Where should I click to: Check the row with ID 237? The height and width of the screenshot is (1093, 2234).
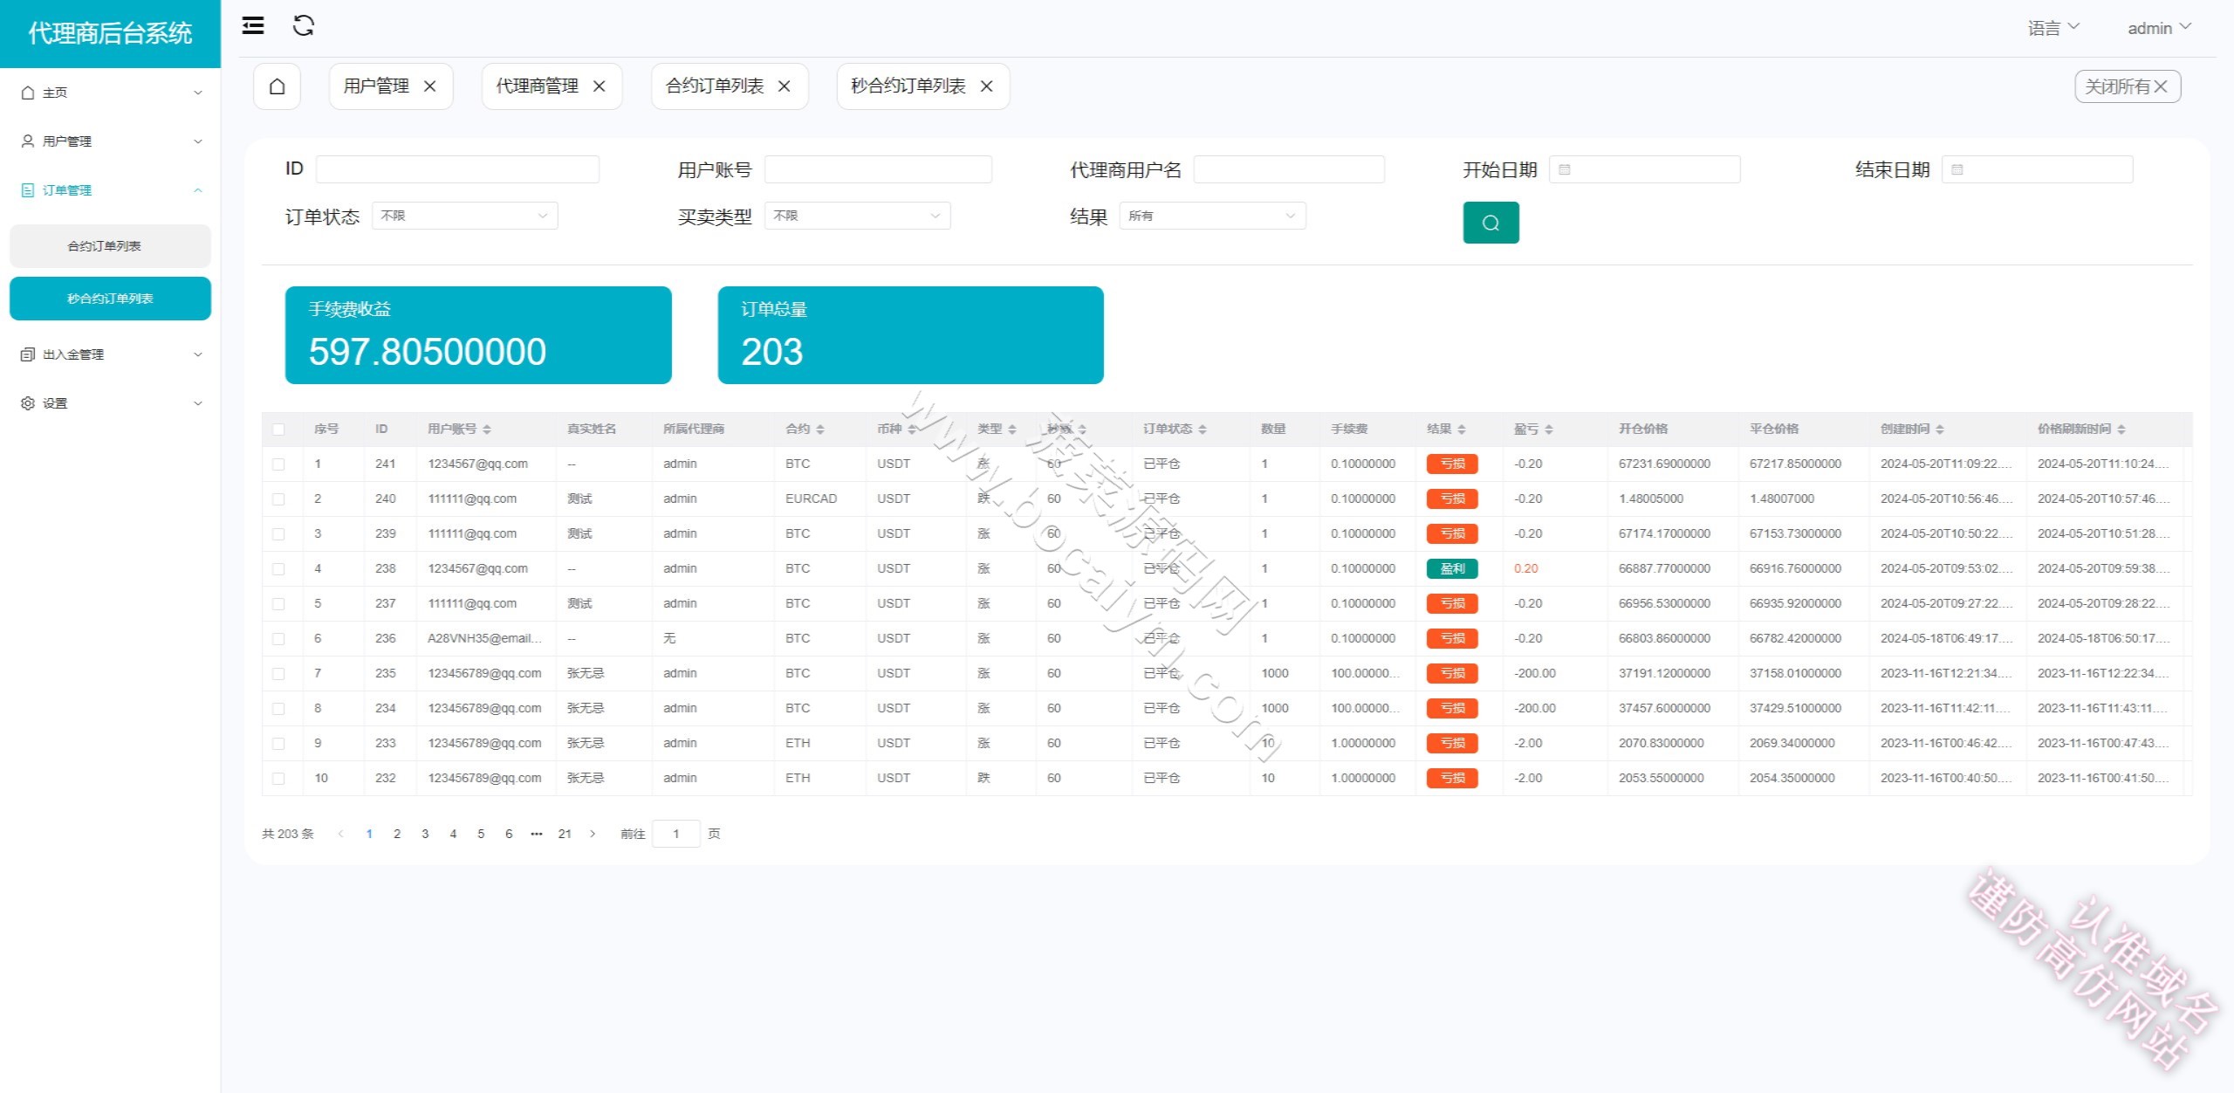pos(278,604)
